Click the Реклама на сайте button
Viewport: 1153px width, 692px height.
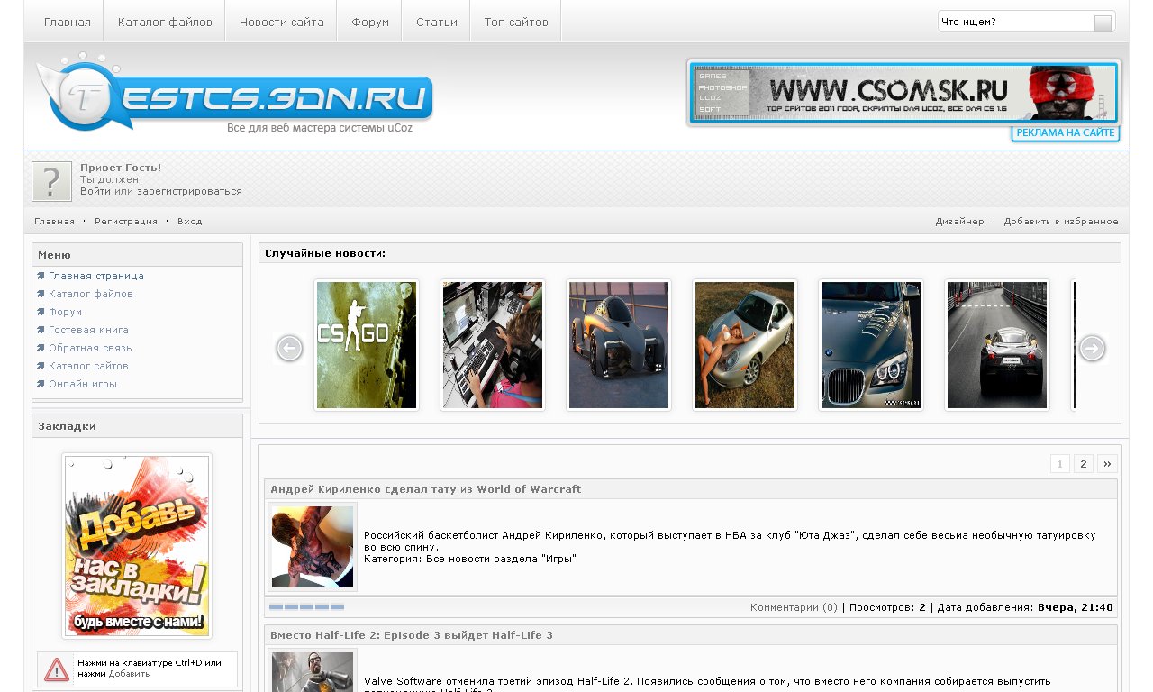(1066, 133)
